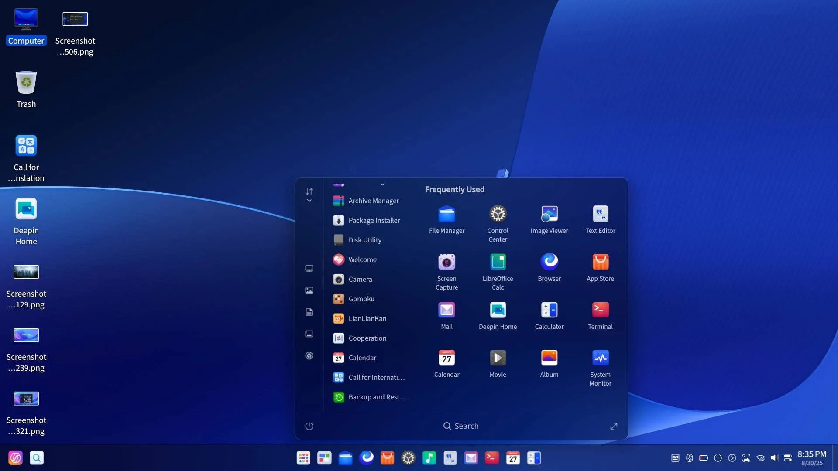Click the power icon in system tray
Viewport: 838px width, 471px height.
coord(718,458)
